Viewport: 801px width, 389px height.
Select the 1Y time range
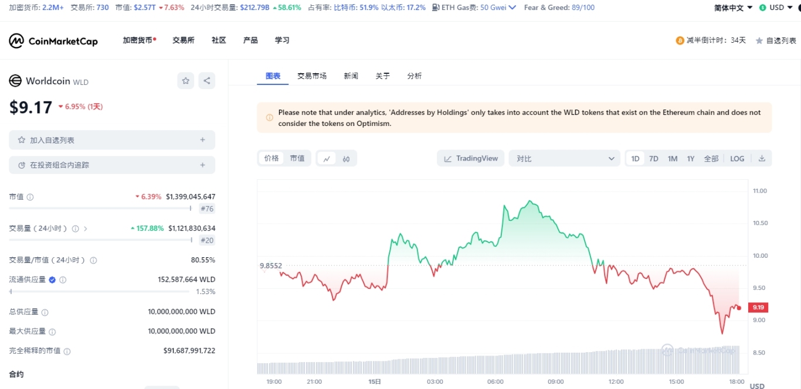(691, 159)
